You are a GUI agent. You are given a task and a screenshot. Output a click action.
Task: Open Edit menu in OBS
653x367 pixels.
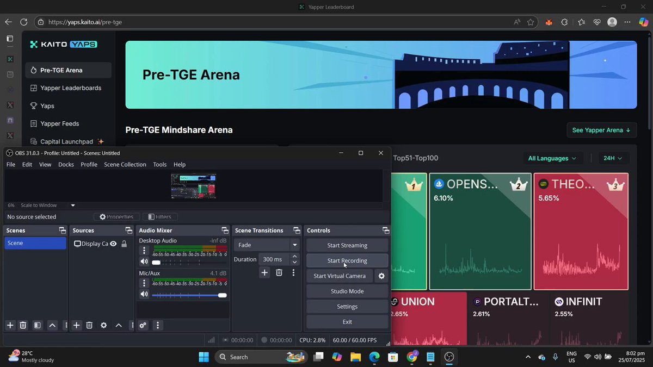27,165
